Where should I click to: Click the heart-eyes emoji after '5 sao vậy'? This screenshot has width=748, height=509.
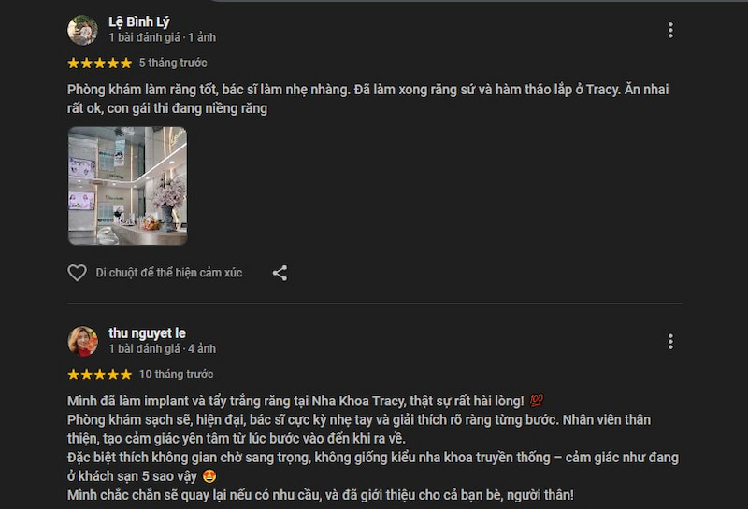click(x=209, y=476)
